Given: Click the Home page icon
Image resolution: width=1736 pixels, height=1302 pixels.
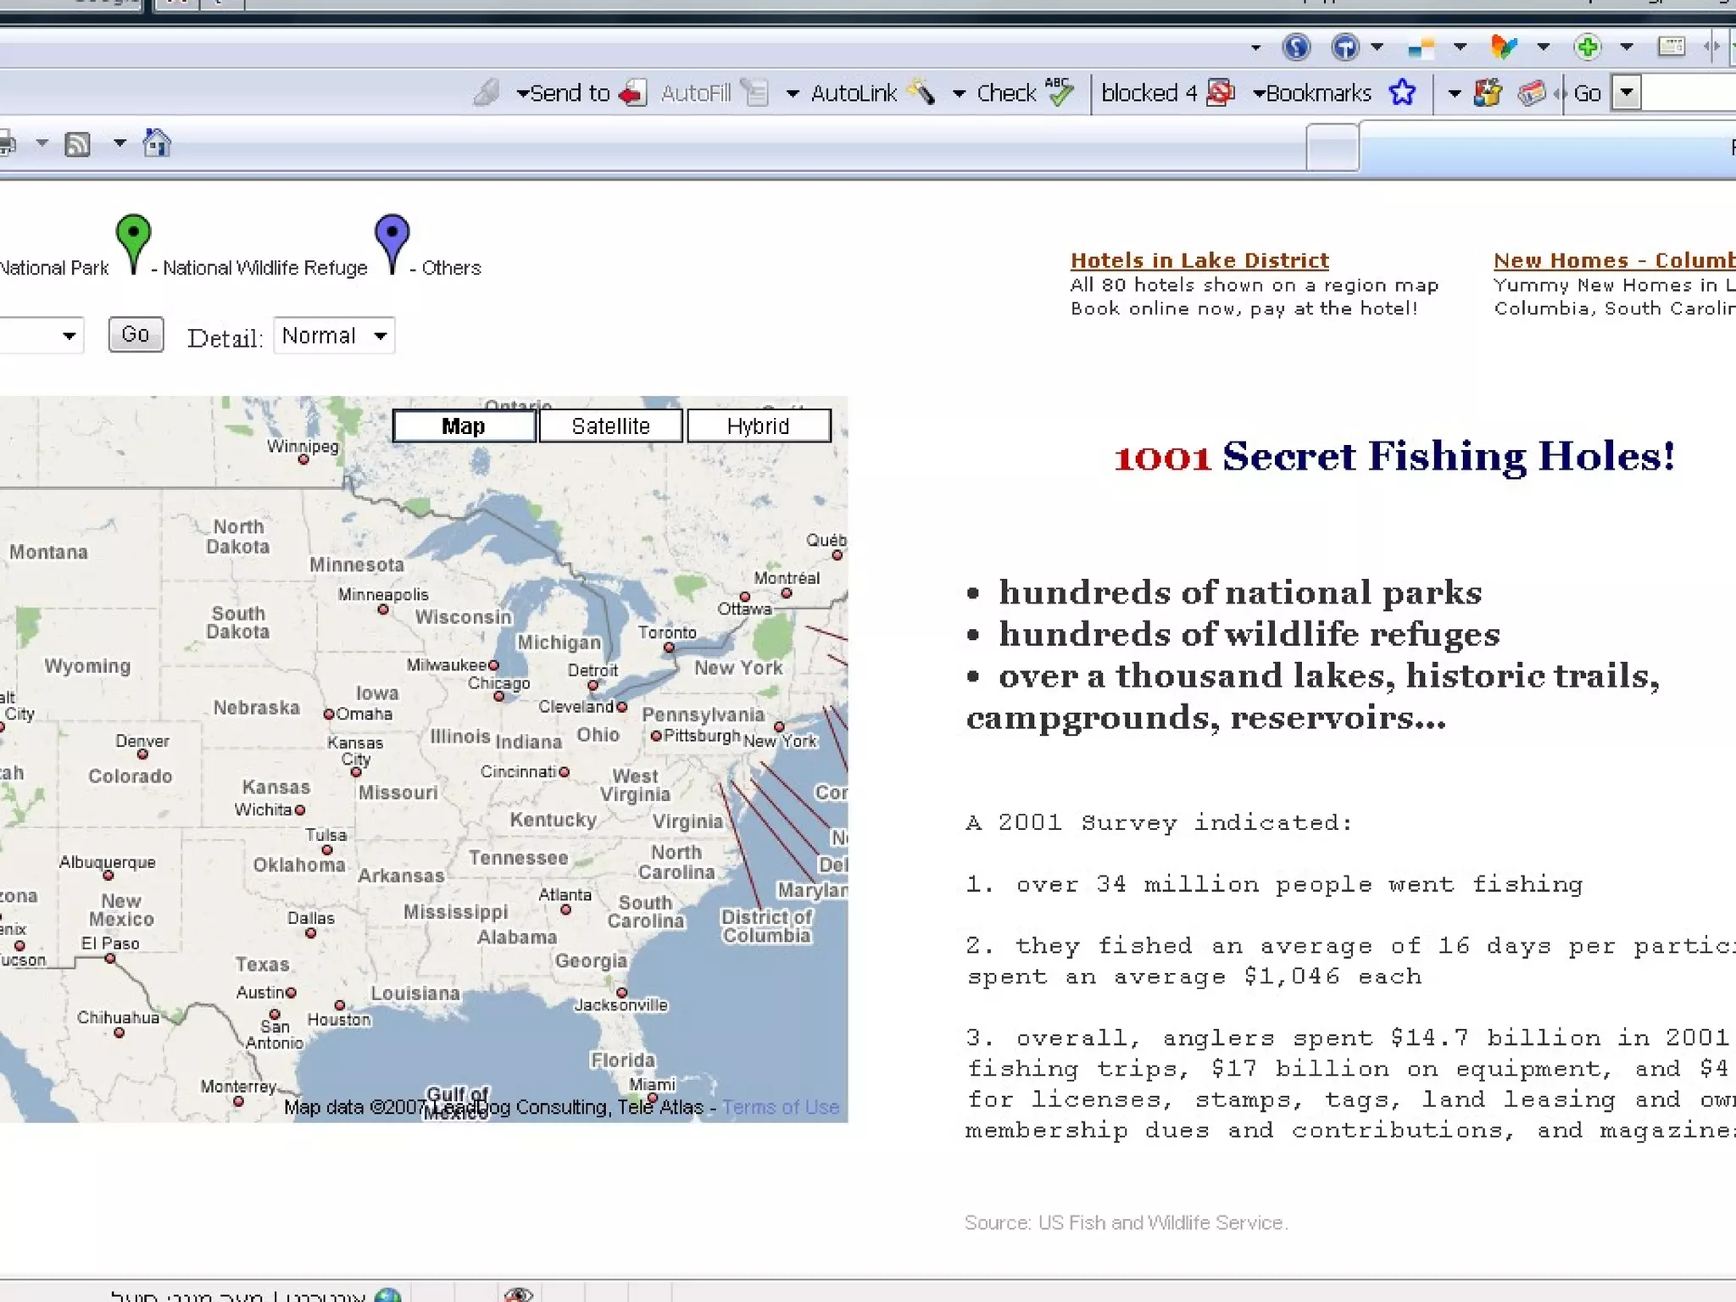Looking at the screenshot, I should tap(157, 143).
